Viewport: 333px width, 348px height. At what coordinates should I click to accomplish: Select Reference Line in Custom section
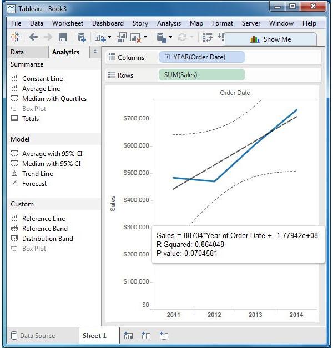tap(43, 218)
